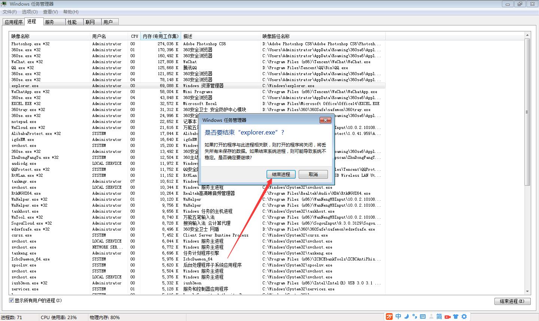The width and height of the screenshot is (539, 321).
Task: Select the explorer.exe process row
Action: pos(197,86)
